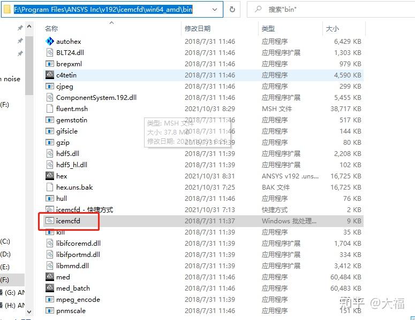Sort files by the 名称 column header
Viewport: 415px width, 320px height.
pyautogui.click(x=51, y=28)
